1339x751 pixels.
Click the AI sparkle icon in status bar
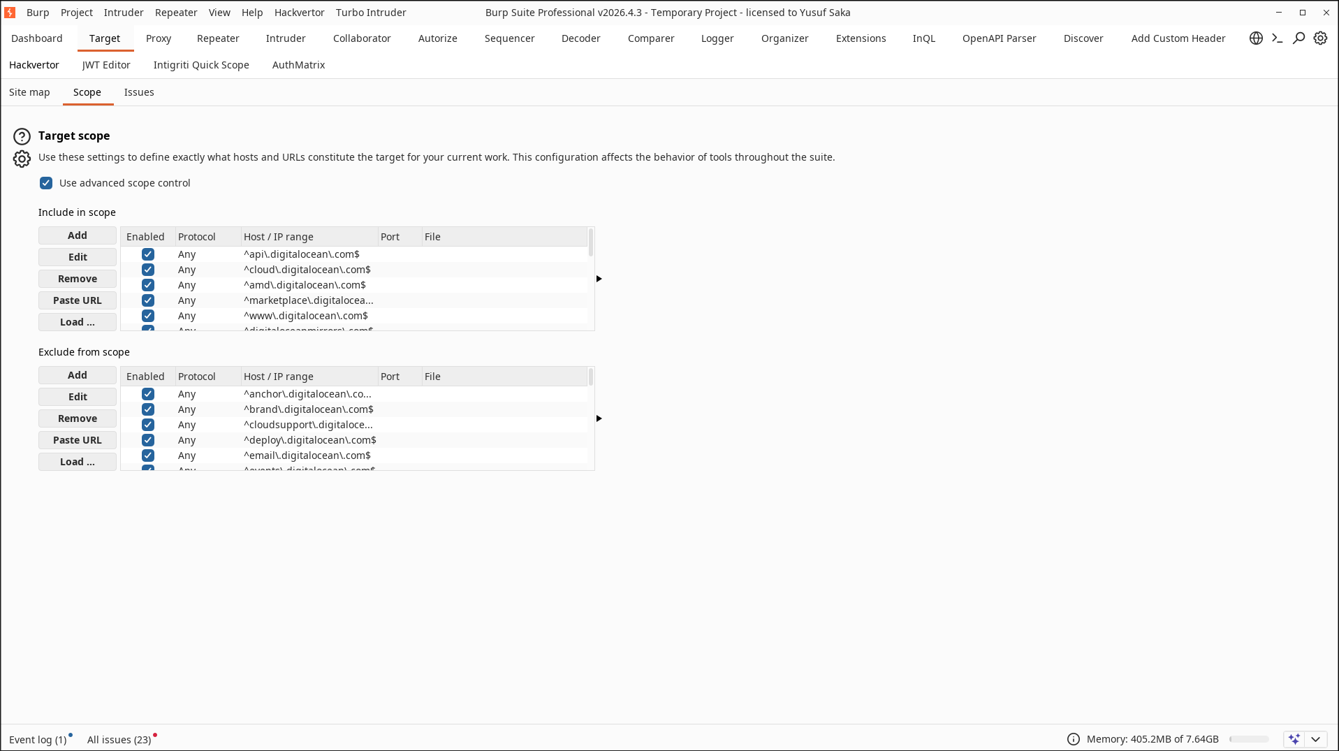1294,739
